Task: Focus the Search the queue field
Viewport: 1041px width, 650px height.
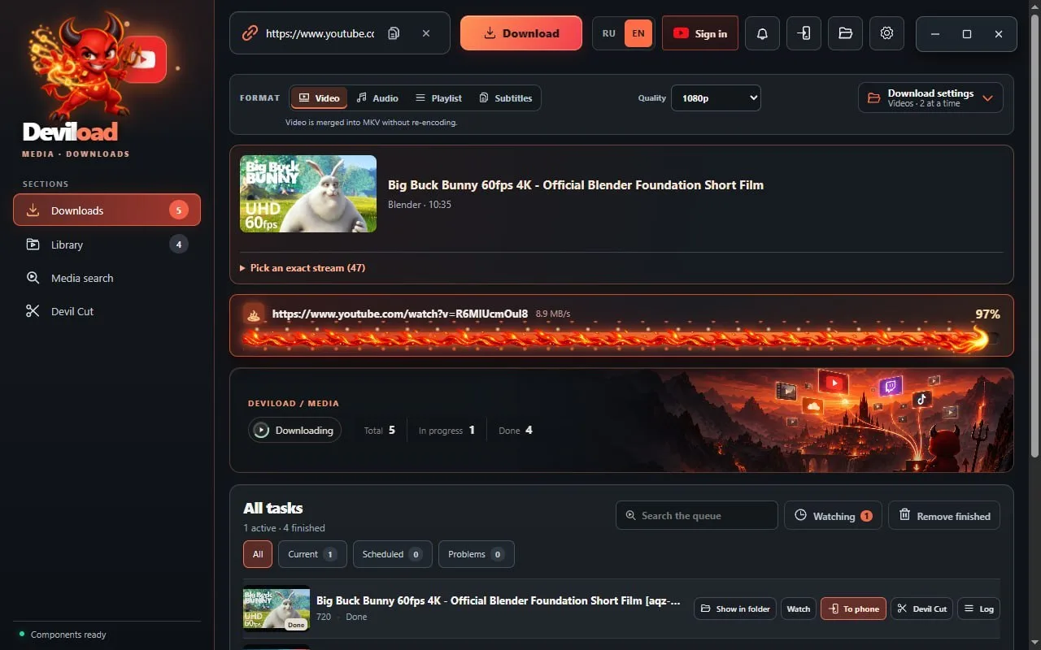Action: 697,515
